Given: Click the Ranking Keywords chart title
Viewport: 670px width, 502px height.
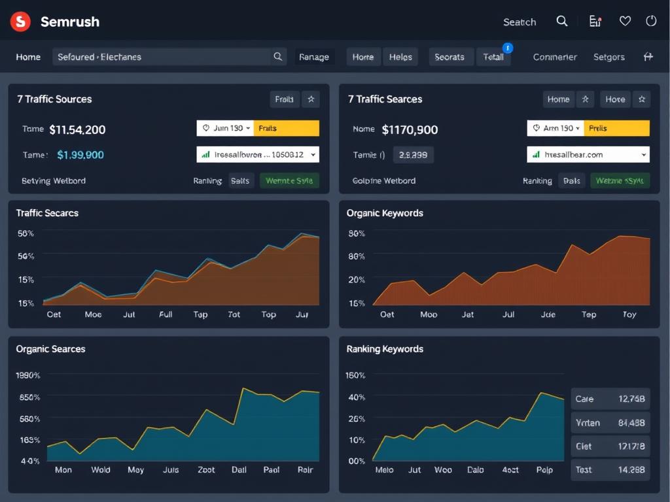Looking at the screenshot, I should (x=385, y=349).
